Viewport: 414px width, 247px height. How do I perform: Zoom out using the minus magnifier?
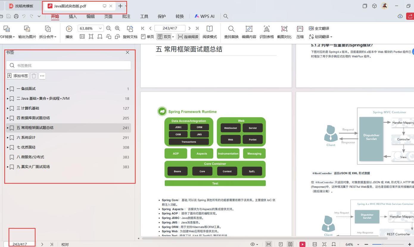109,28
